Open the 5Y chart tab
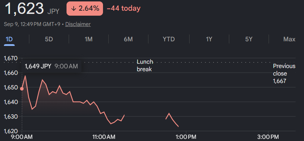304x141 pixels. (x=249, y=40)
